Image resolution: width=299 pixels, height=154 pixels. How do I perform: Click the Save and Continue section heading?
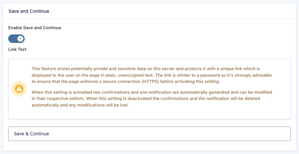click(x=29, y=11)
